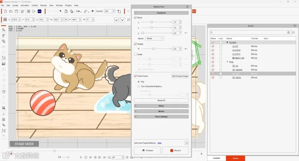Lock the S2_blanket layer

click(221, 70)
